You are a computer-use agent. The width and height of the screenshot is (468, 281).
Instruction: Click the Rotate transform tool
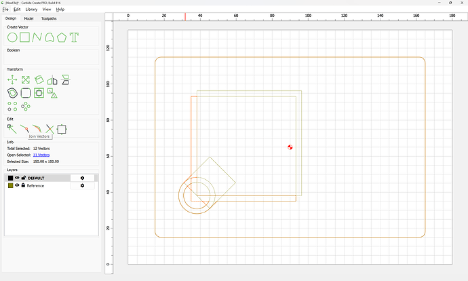coord(39,79)
